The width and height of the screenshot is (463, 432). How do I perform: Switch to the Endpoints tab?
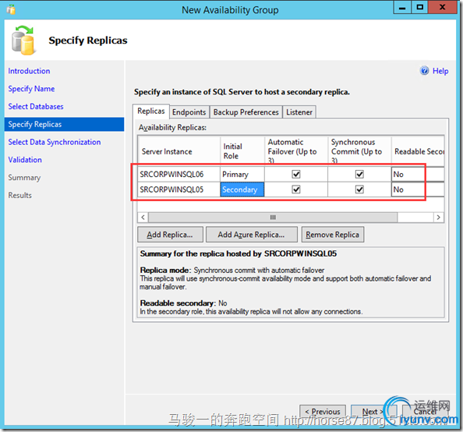coord(189,112)
